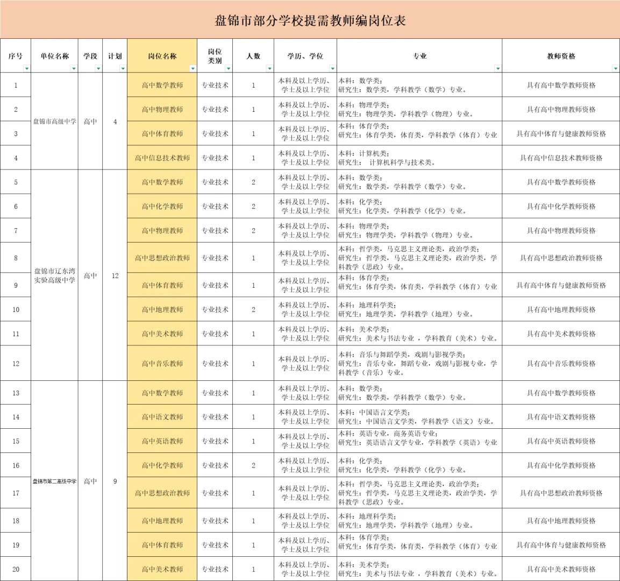Open the 计划 column filter dropdown

(x=123, y=68)
